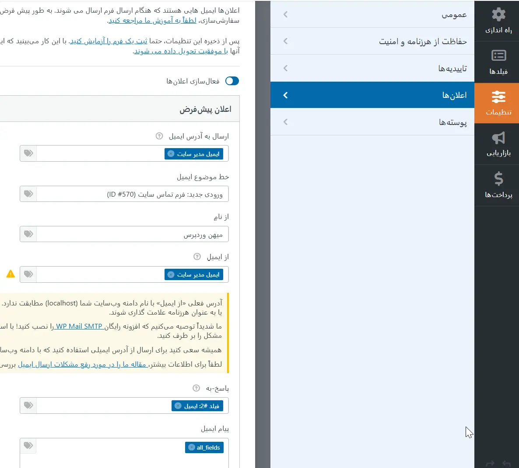Viewport: 519px width, 468px height.
Task: Click smart tag icon in خط موضوع ایمیل field
Action: pos(28,194)
